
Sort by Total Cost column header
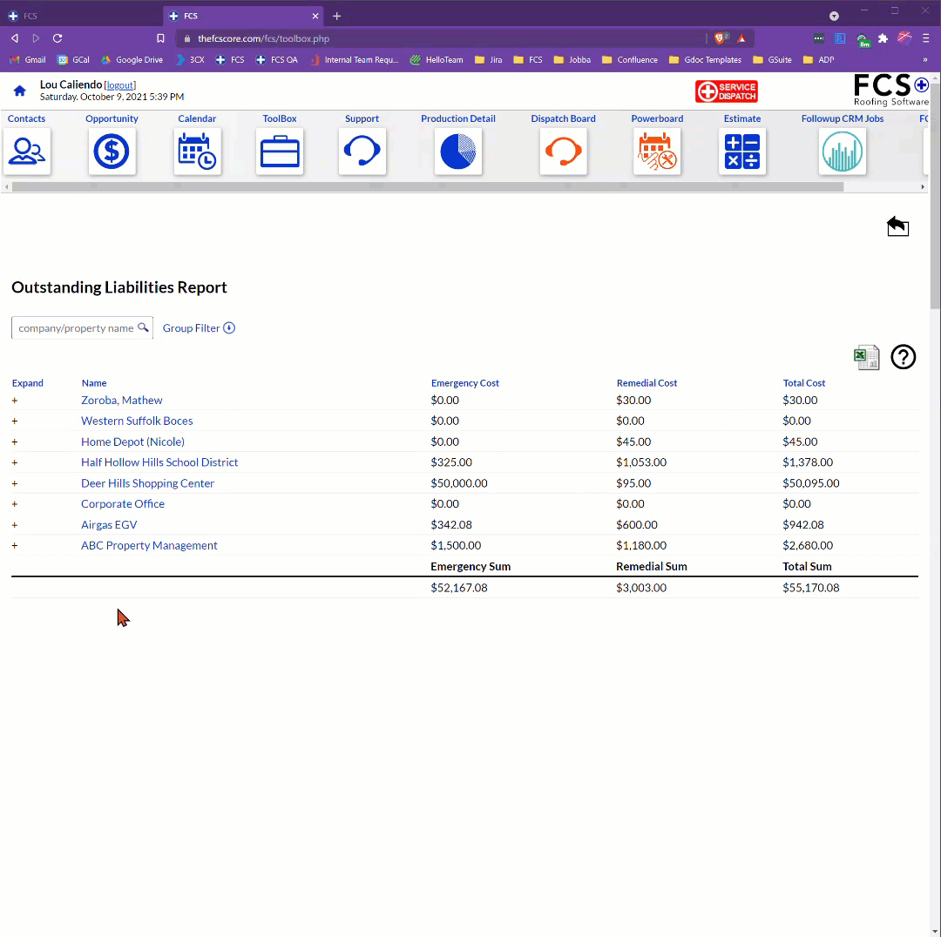803,383
